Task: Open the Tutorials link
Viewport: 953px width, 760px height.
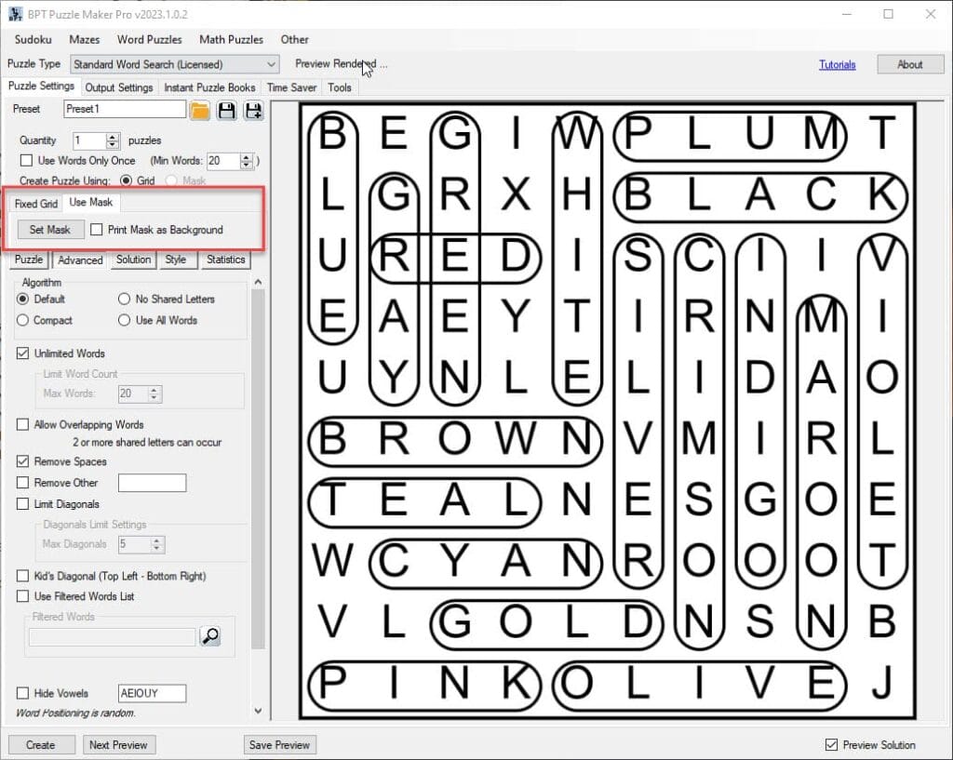Action: (837, 65)
